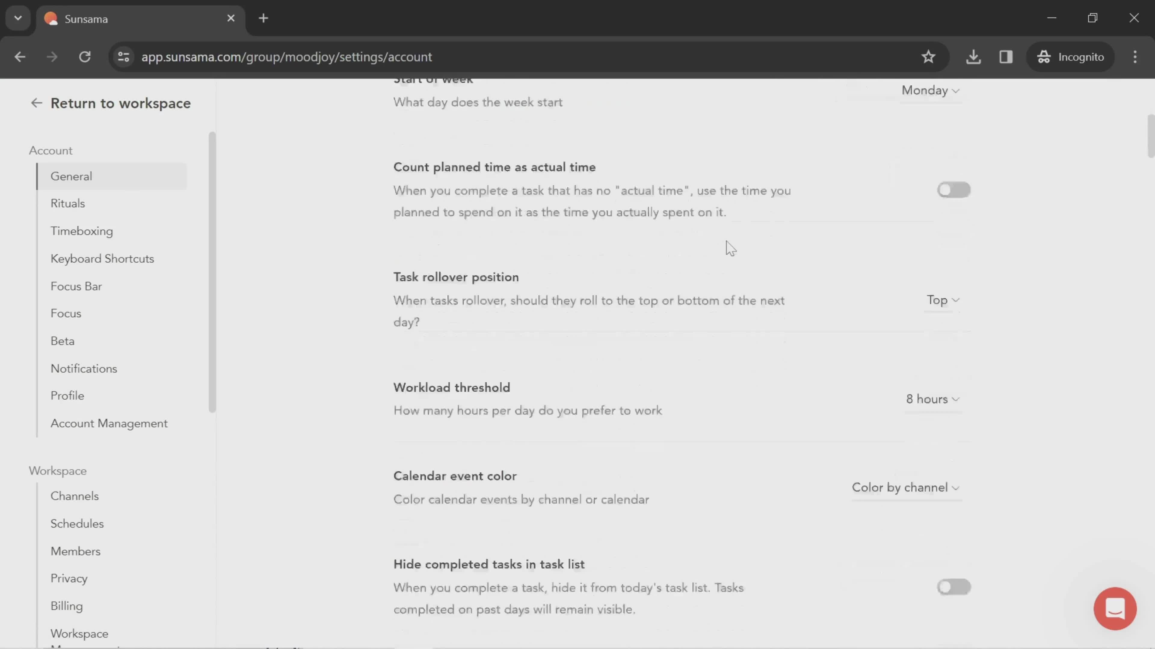Toggle Count planned time as actual time
Image resolution: width=1155 pixels, height=649 pixels.
953,189
